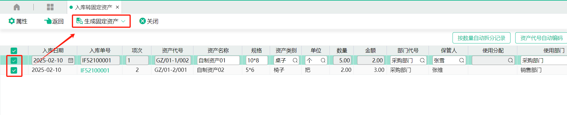Toggle the select-all header checkbox

tap(14, 51)
